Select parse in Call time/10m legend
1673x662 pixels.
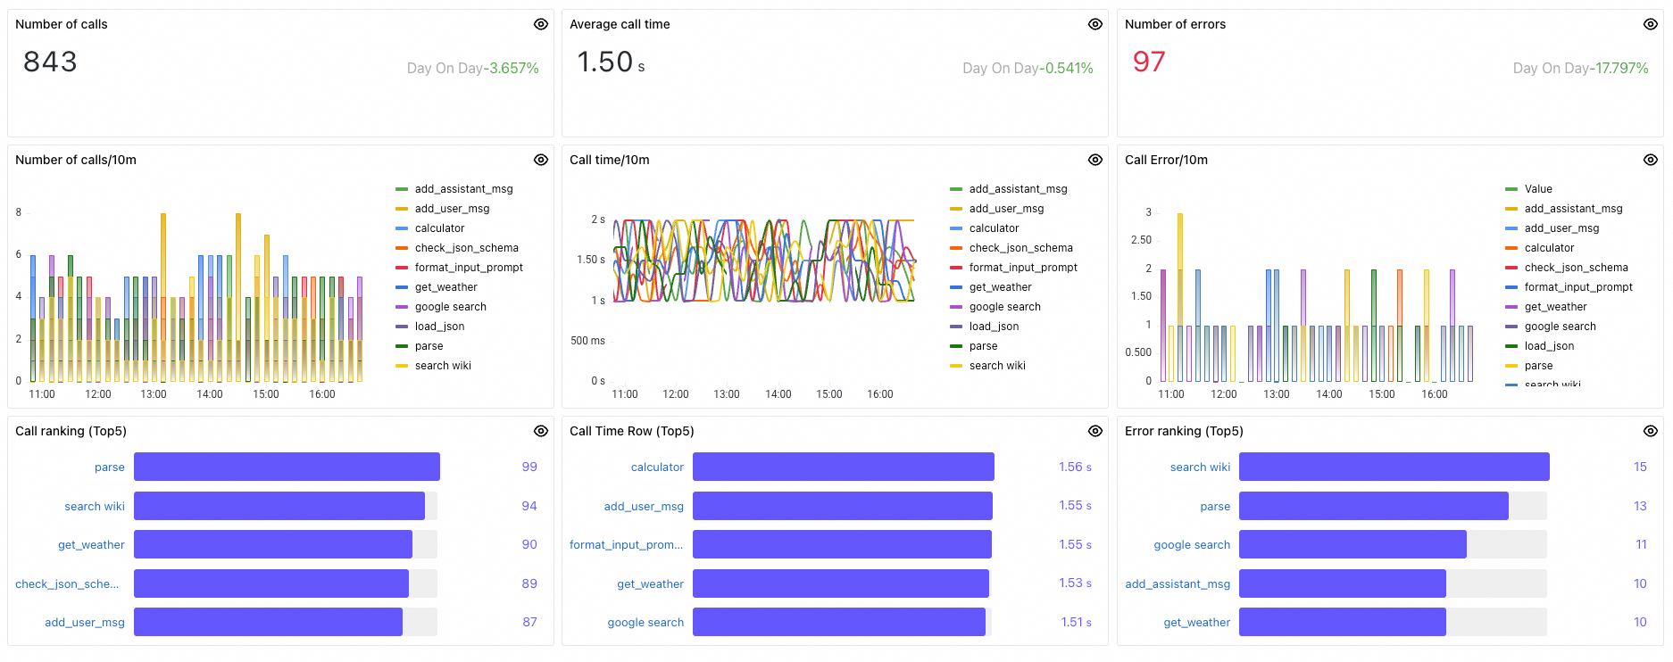[984, 346]
